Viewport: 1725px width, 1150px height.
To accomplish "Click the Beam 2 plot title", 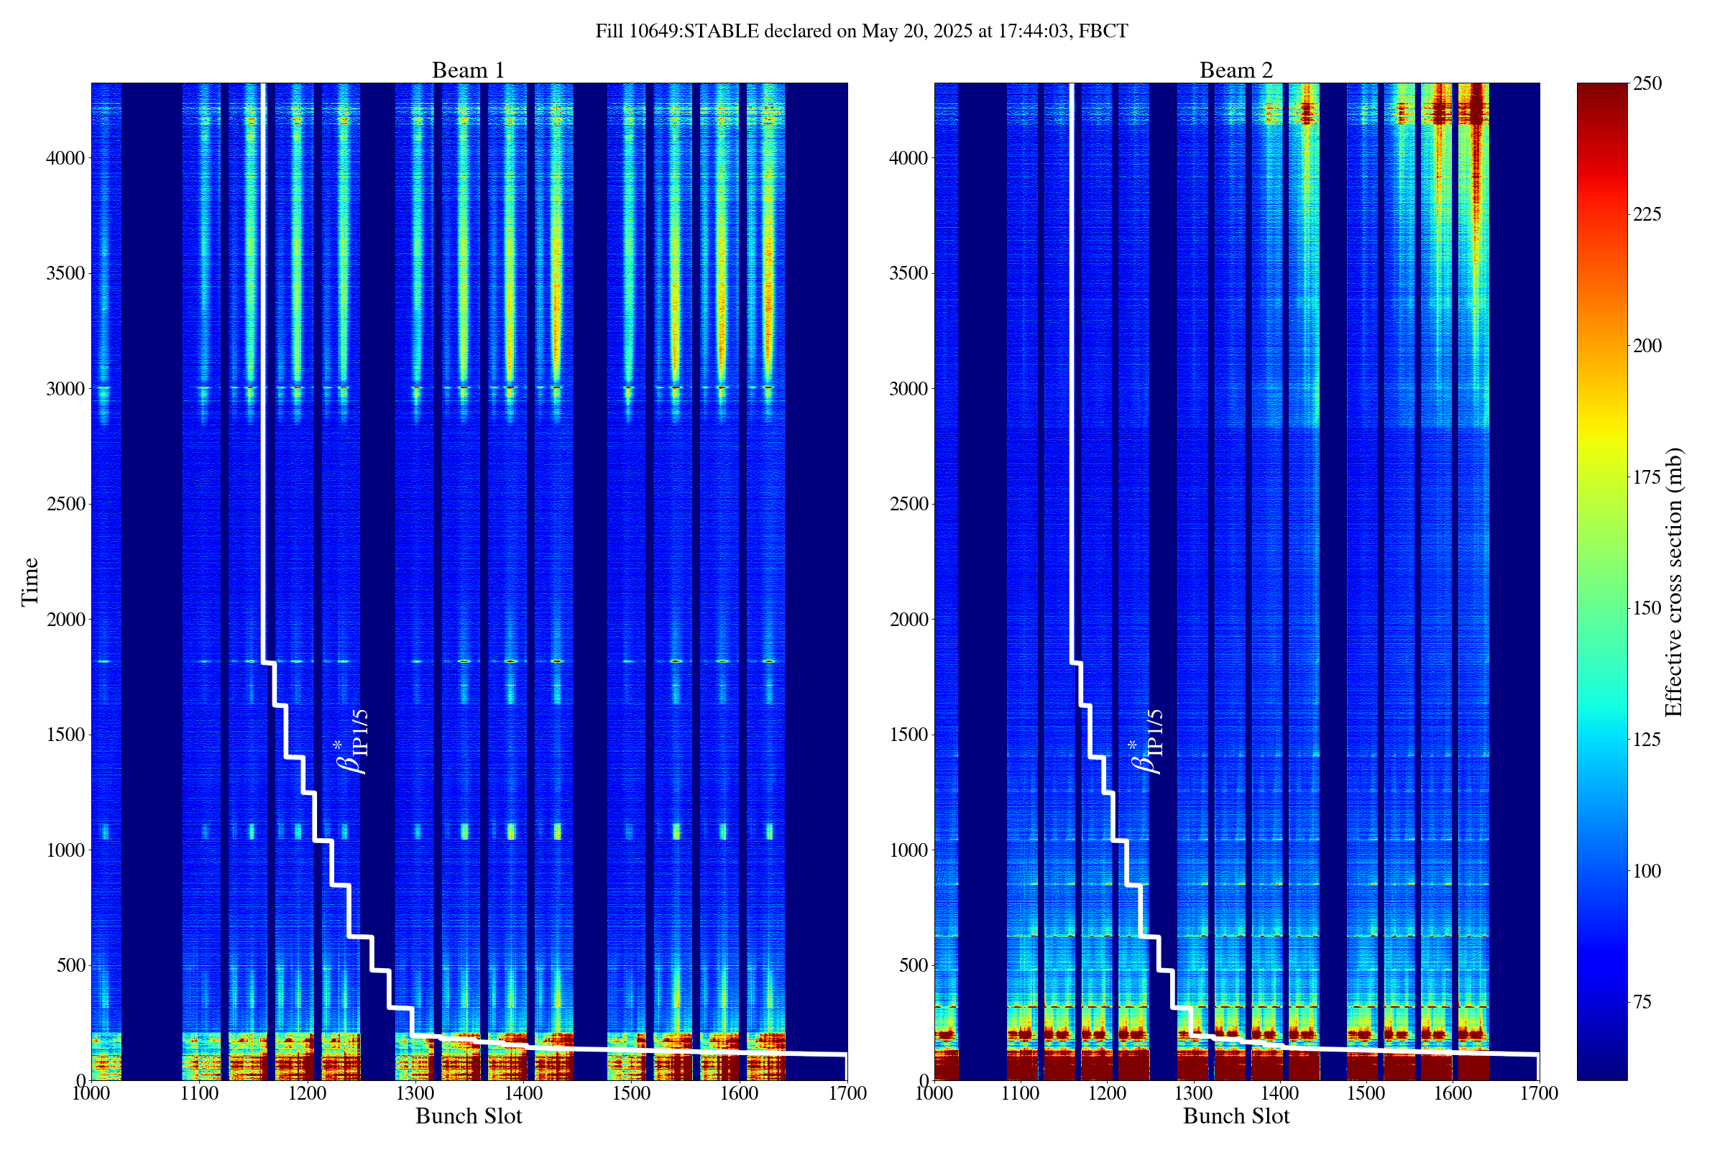I will coord(1236,70).
